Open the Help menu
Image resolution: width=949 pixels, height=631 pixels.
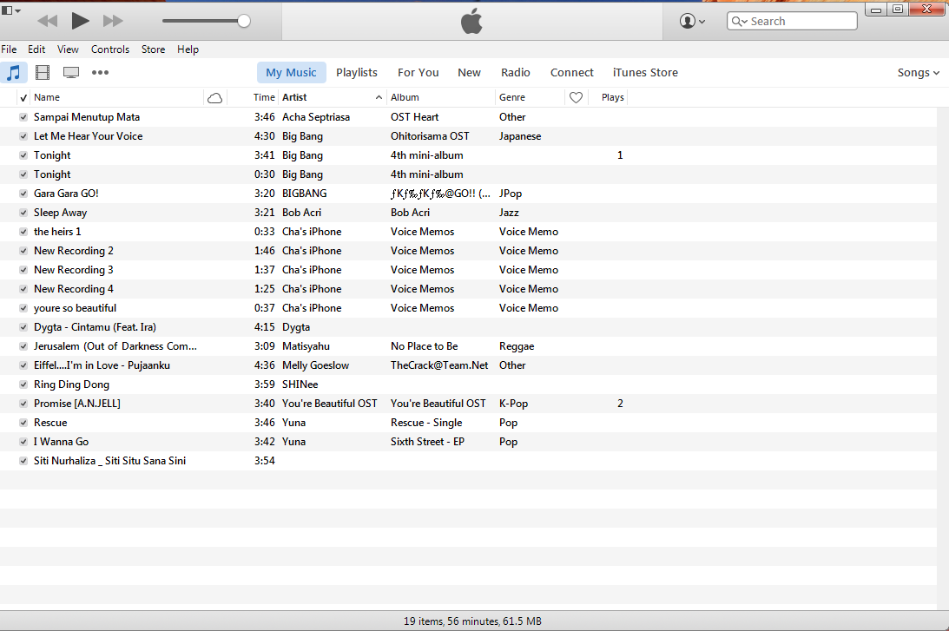[x=188, y=49]
